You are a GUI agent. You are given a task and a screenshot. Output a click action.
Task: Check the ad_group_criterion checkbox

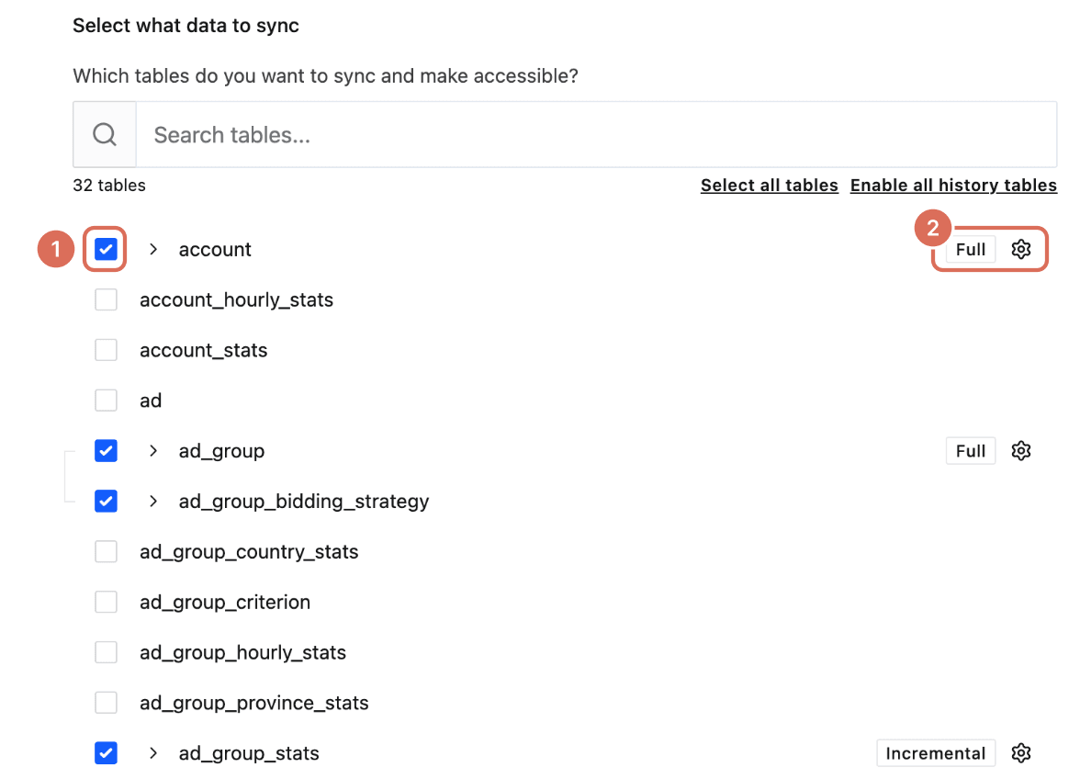coord(107,602)
